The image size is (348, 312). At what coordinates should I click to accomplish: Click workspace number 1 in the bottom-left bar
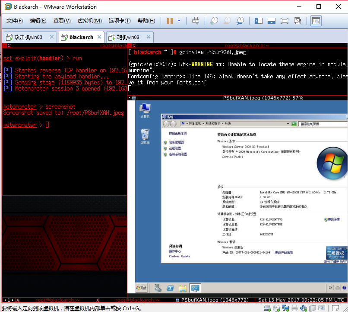pos(9,300)
